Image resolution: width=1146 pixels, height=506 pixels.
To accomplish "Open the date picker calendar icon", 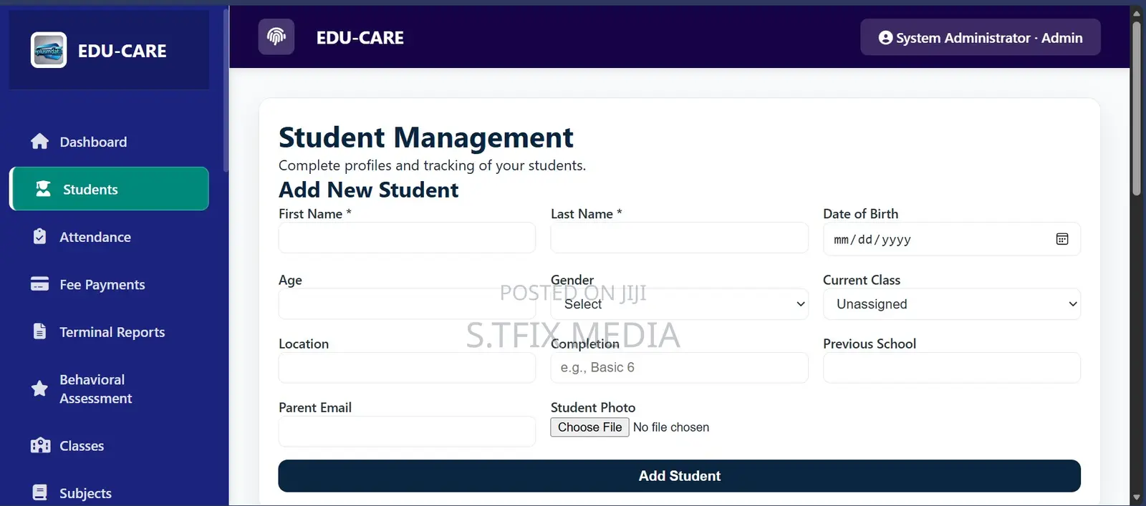I will 1062,239.
